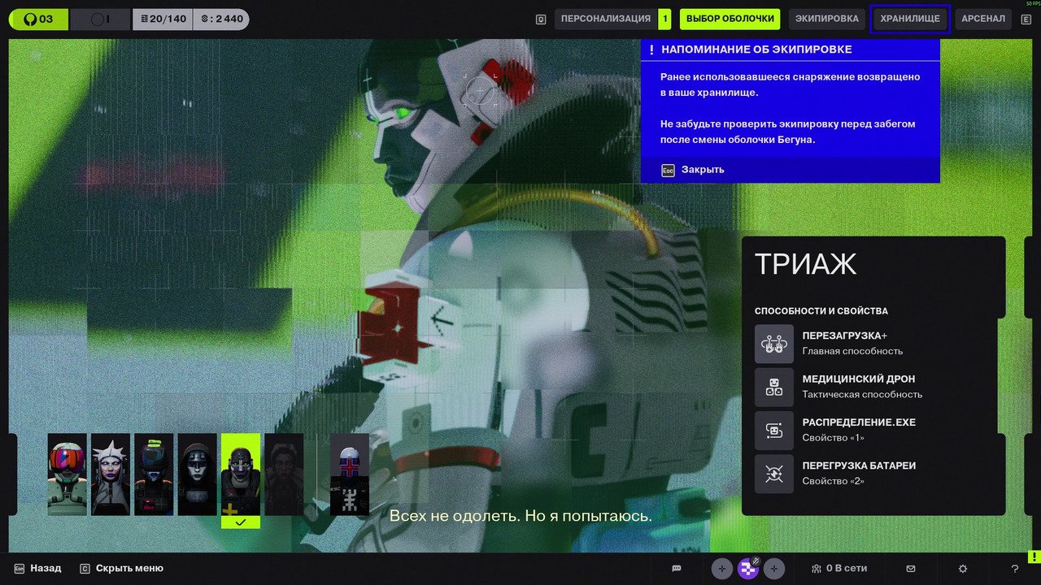
Task: Open settings via the gear icon
Action: tap(963, 569)
